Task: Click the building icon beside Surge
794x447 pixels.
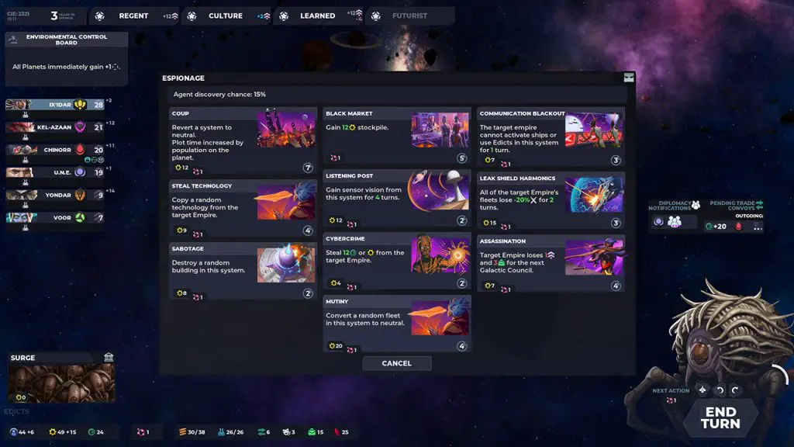Action: [109, 357]
